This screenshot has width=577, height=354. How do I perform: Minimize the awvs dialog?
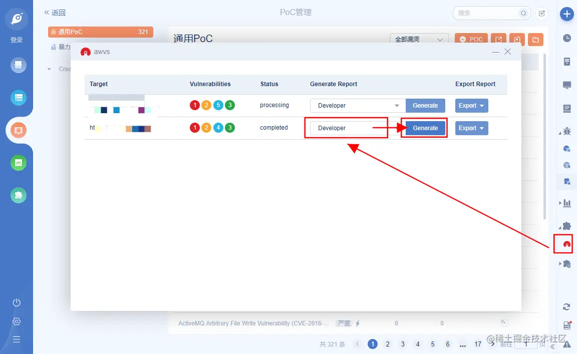pyautogui.click(x=496, y=52)
